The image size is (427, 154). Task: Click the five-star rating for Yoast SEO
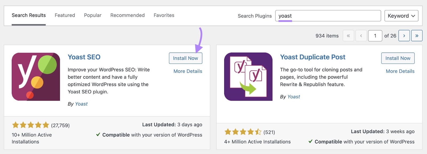point(30,125)
